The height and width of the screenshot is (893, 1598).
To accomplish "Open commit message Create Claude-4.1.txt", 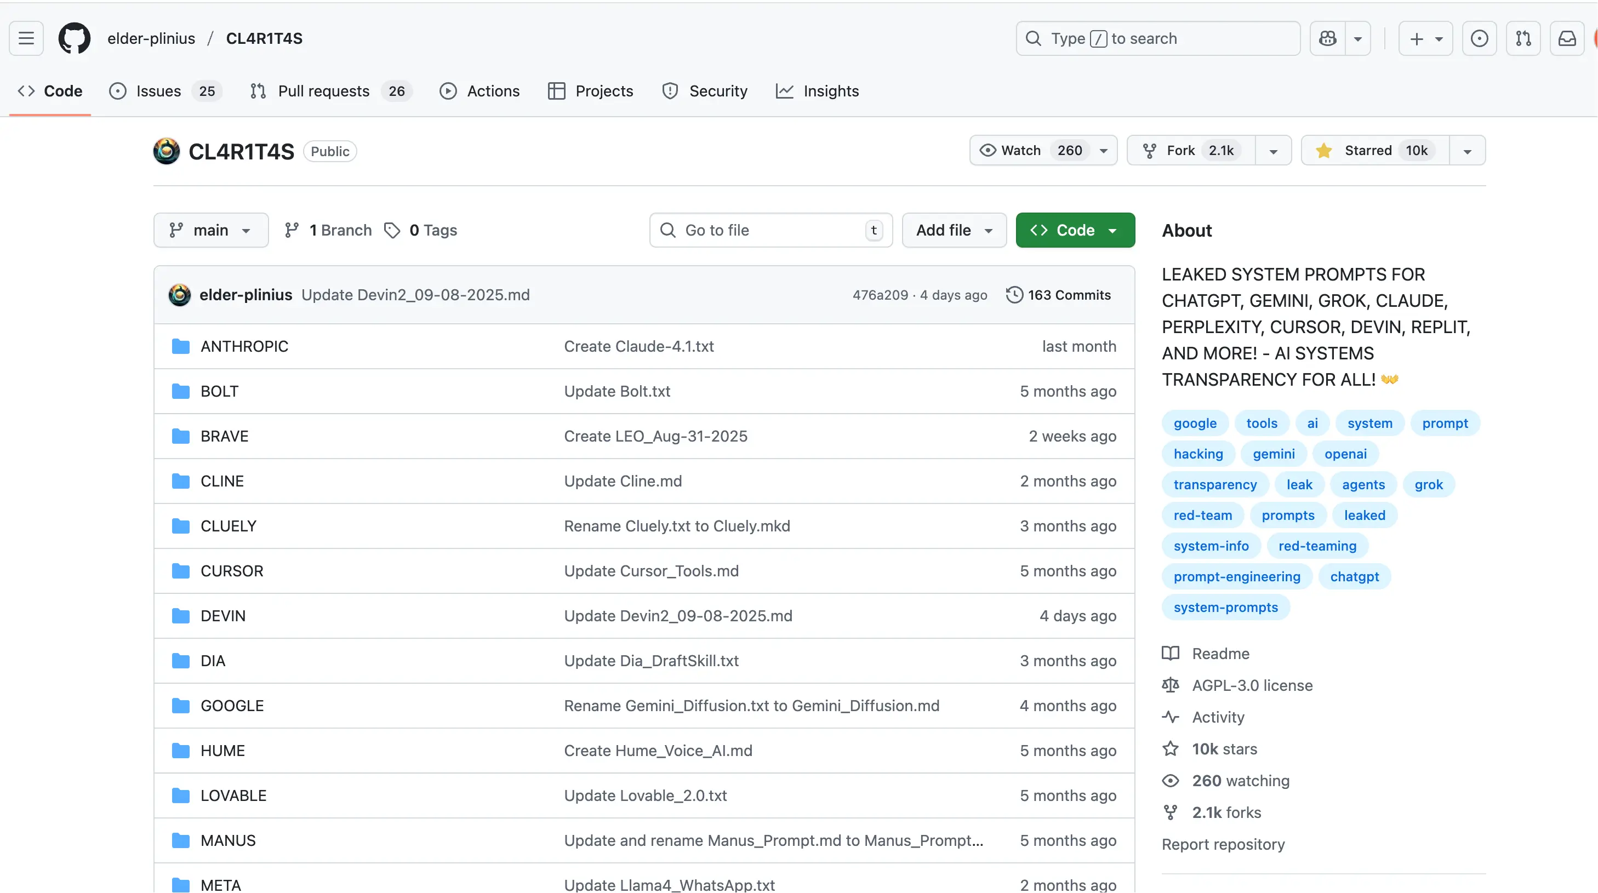I will pyautogui.click(x=638, y=347).
